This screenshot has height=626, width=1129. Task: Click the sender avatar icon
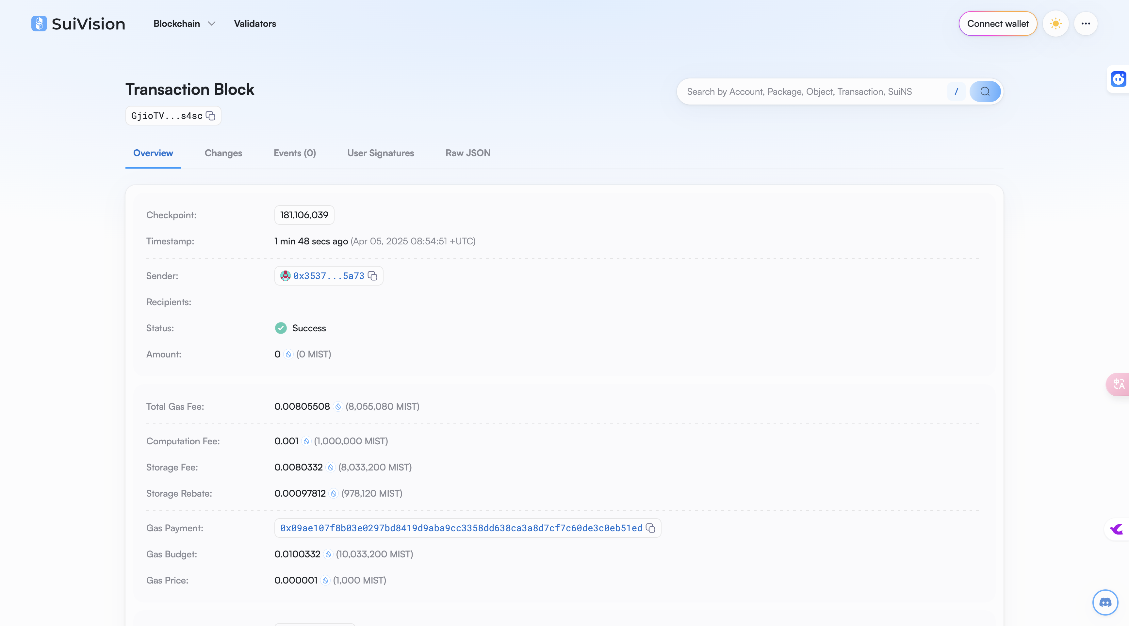(x=285, y=276)
